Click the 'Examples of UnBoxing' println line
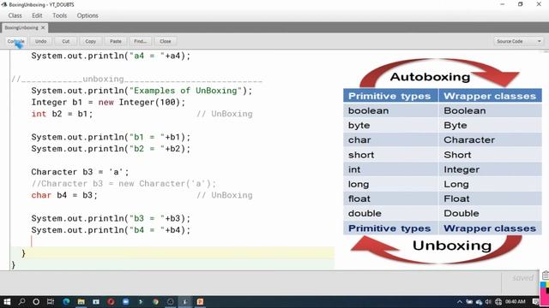 (142, 91)
